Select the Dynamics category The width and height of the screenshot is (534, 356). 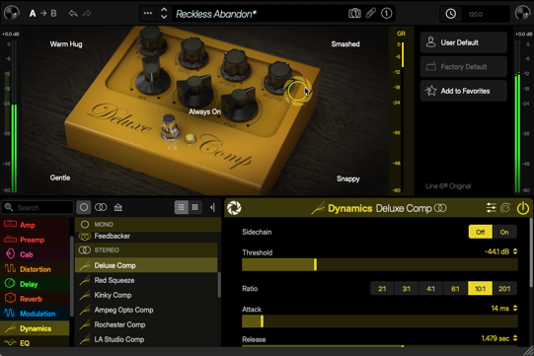pos(35,328)
